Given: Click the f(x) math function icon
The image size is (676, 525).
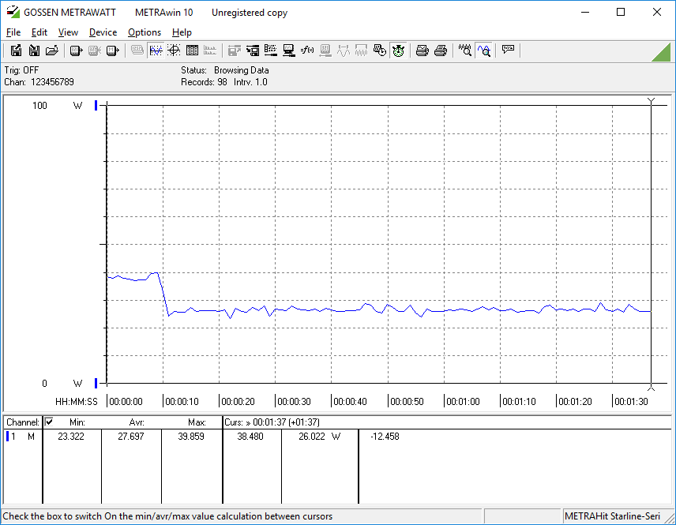Looking at the screenshot, I should pos(307,51).
